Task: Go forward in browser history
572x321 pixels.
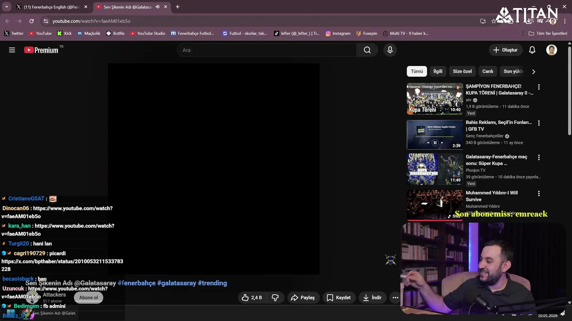Action: (x=19, y=21)
